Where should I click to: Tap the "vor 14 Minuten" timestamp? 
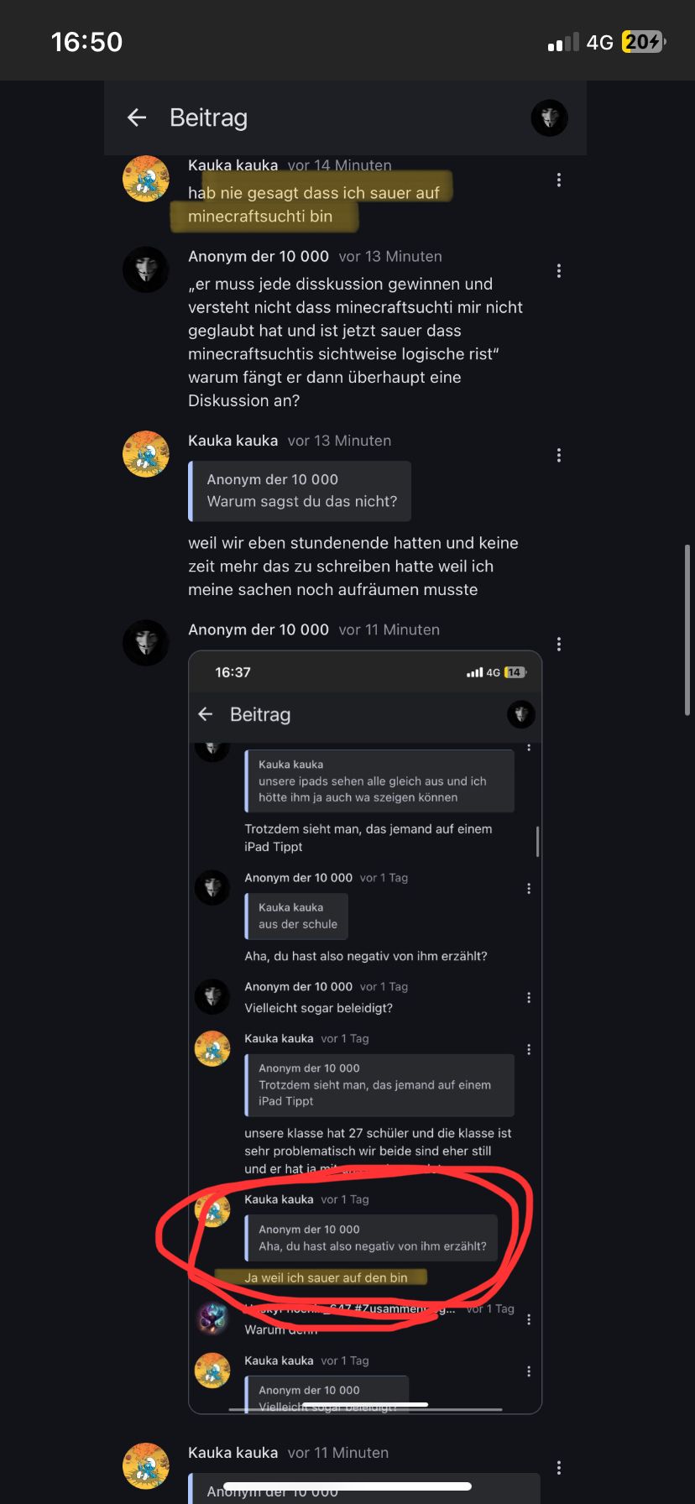339,165
